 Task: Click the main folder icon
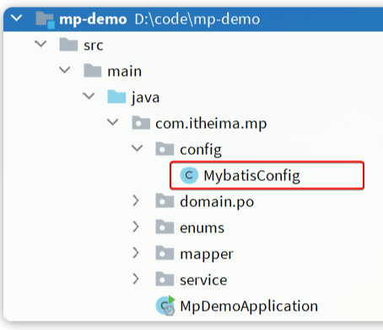point(93,70)
